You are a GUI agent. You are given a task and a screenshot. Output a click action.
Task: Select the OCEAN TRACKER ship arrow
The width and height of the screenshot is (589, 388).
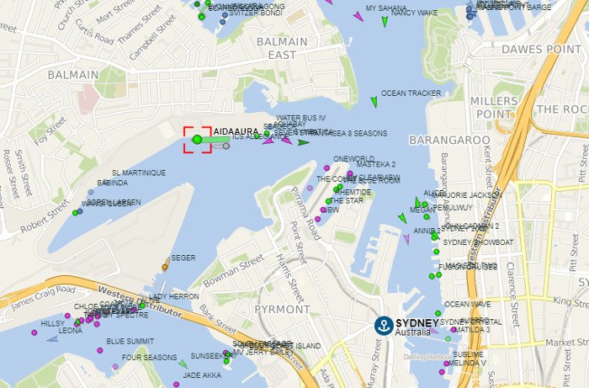[374, 101]
